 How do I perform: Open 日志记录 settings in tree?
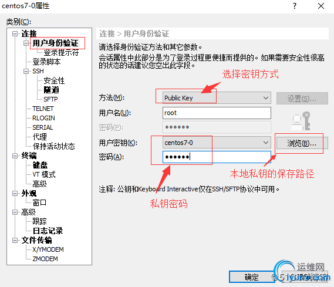48,231
